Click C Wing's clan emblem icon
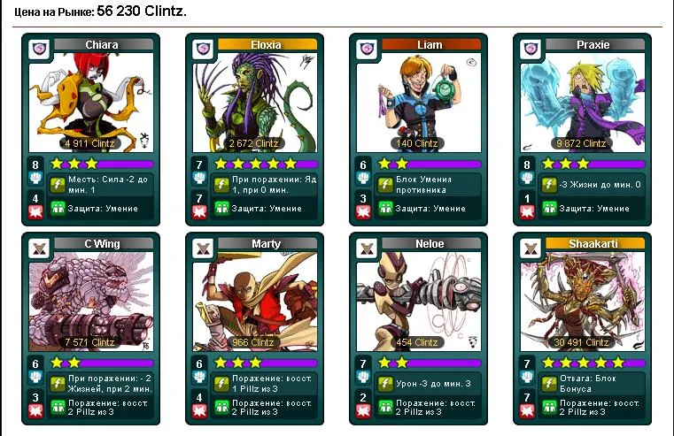This screenshot has height=436, width=674. point(40,249)
